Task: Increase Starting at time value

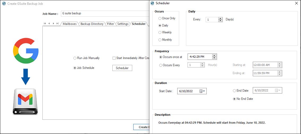Action: (280, 64)
